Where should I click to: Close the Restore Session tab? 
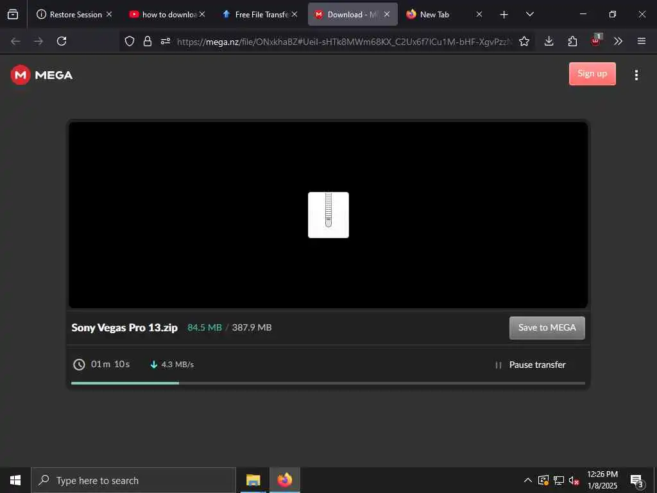(x=109, y=14)
